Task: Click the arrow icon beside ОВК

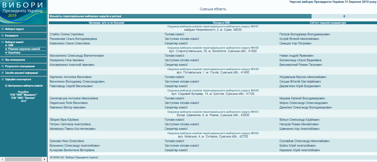Action: 6,45
